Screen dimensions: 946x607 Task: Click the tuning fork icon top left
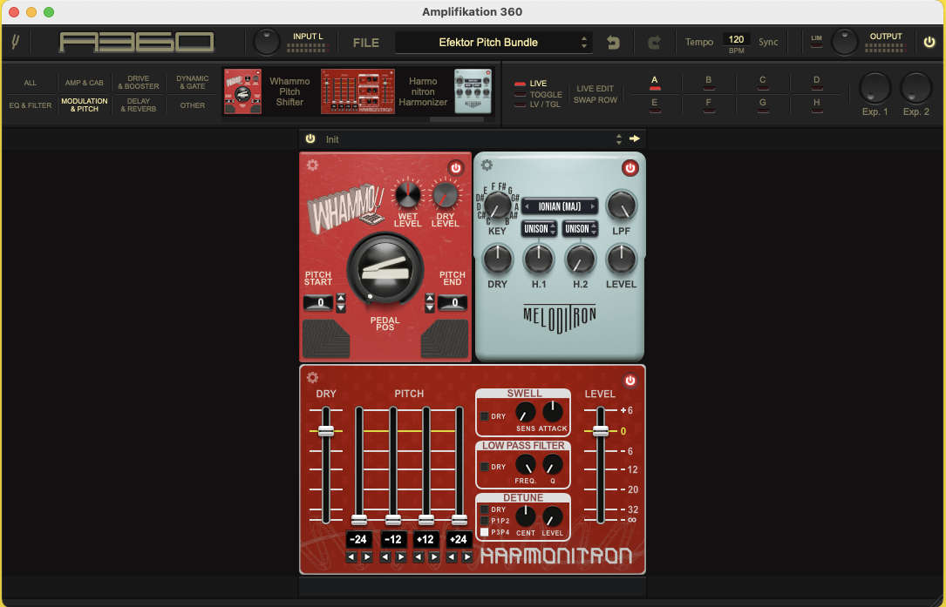tap(17, 41)
